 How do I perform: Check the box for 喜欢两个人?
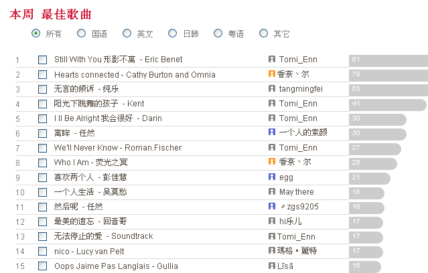(x=42, y=177)
